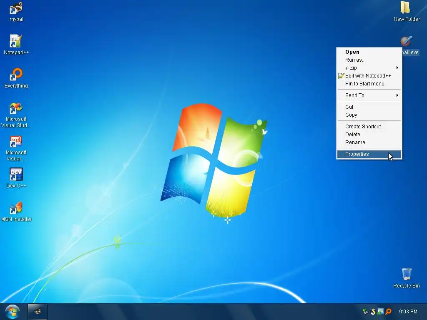
Task: Choose Delete from the context menu
Action: (369, 135)
